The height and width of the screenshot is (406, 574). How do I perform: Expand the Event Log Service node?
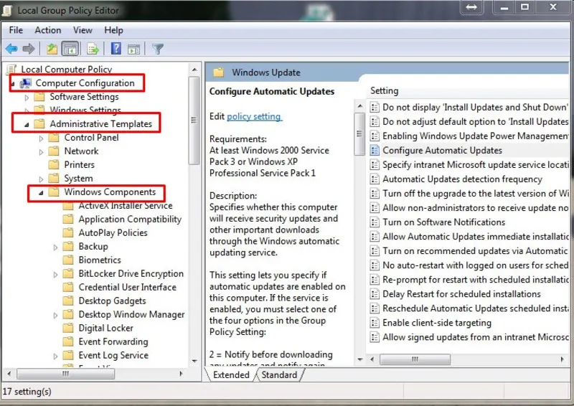tap(55, 356)
